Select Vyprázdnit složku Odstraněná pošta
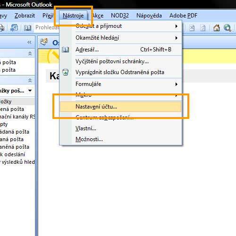The height and width of the screenshot is (236, 236). click(120, 72)
